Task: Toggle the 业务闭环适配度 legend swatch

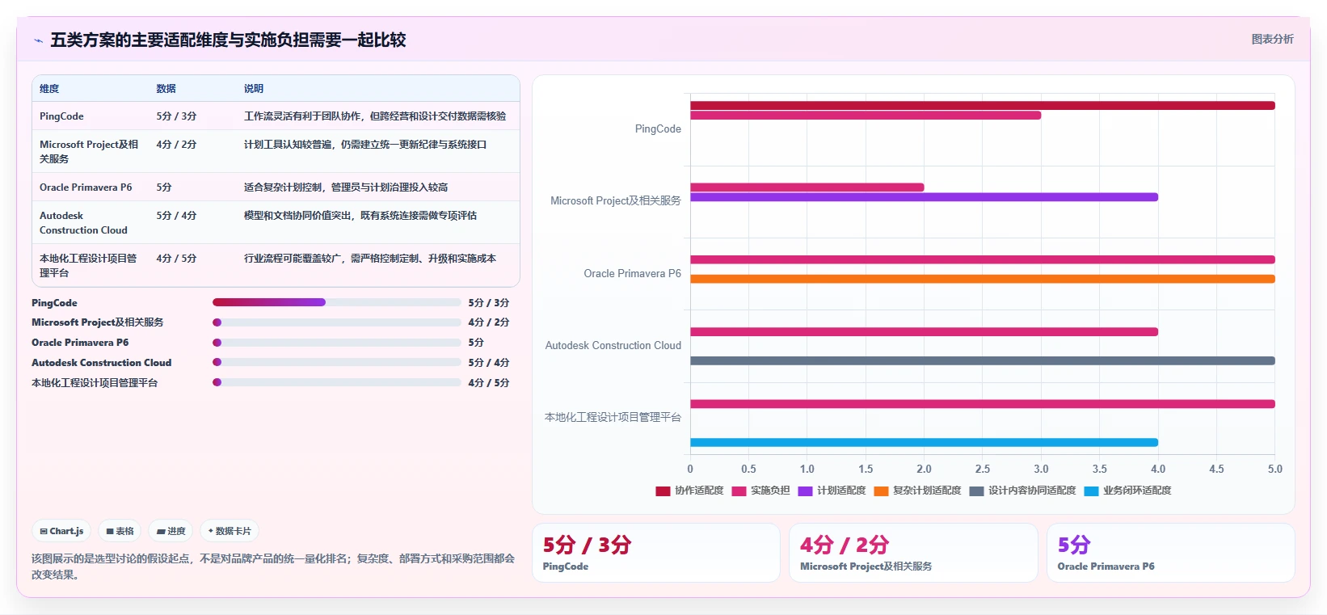Action: 1091,491
